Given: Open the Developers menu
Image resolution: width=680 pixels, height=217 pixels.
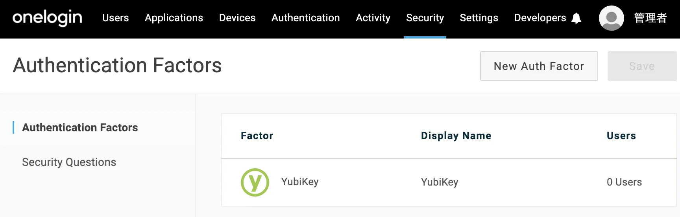Looking at the screenshot, I should point(540,18).
